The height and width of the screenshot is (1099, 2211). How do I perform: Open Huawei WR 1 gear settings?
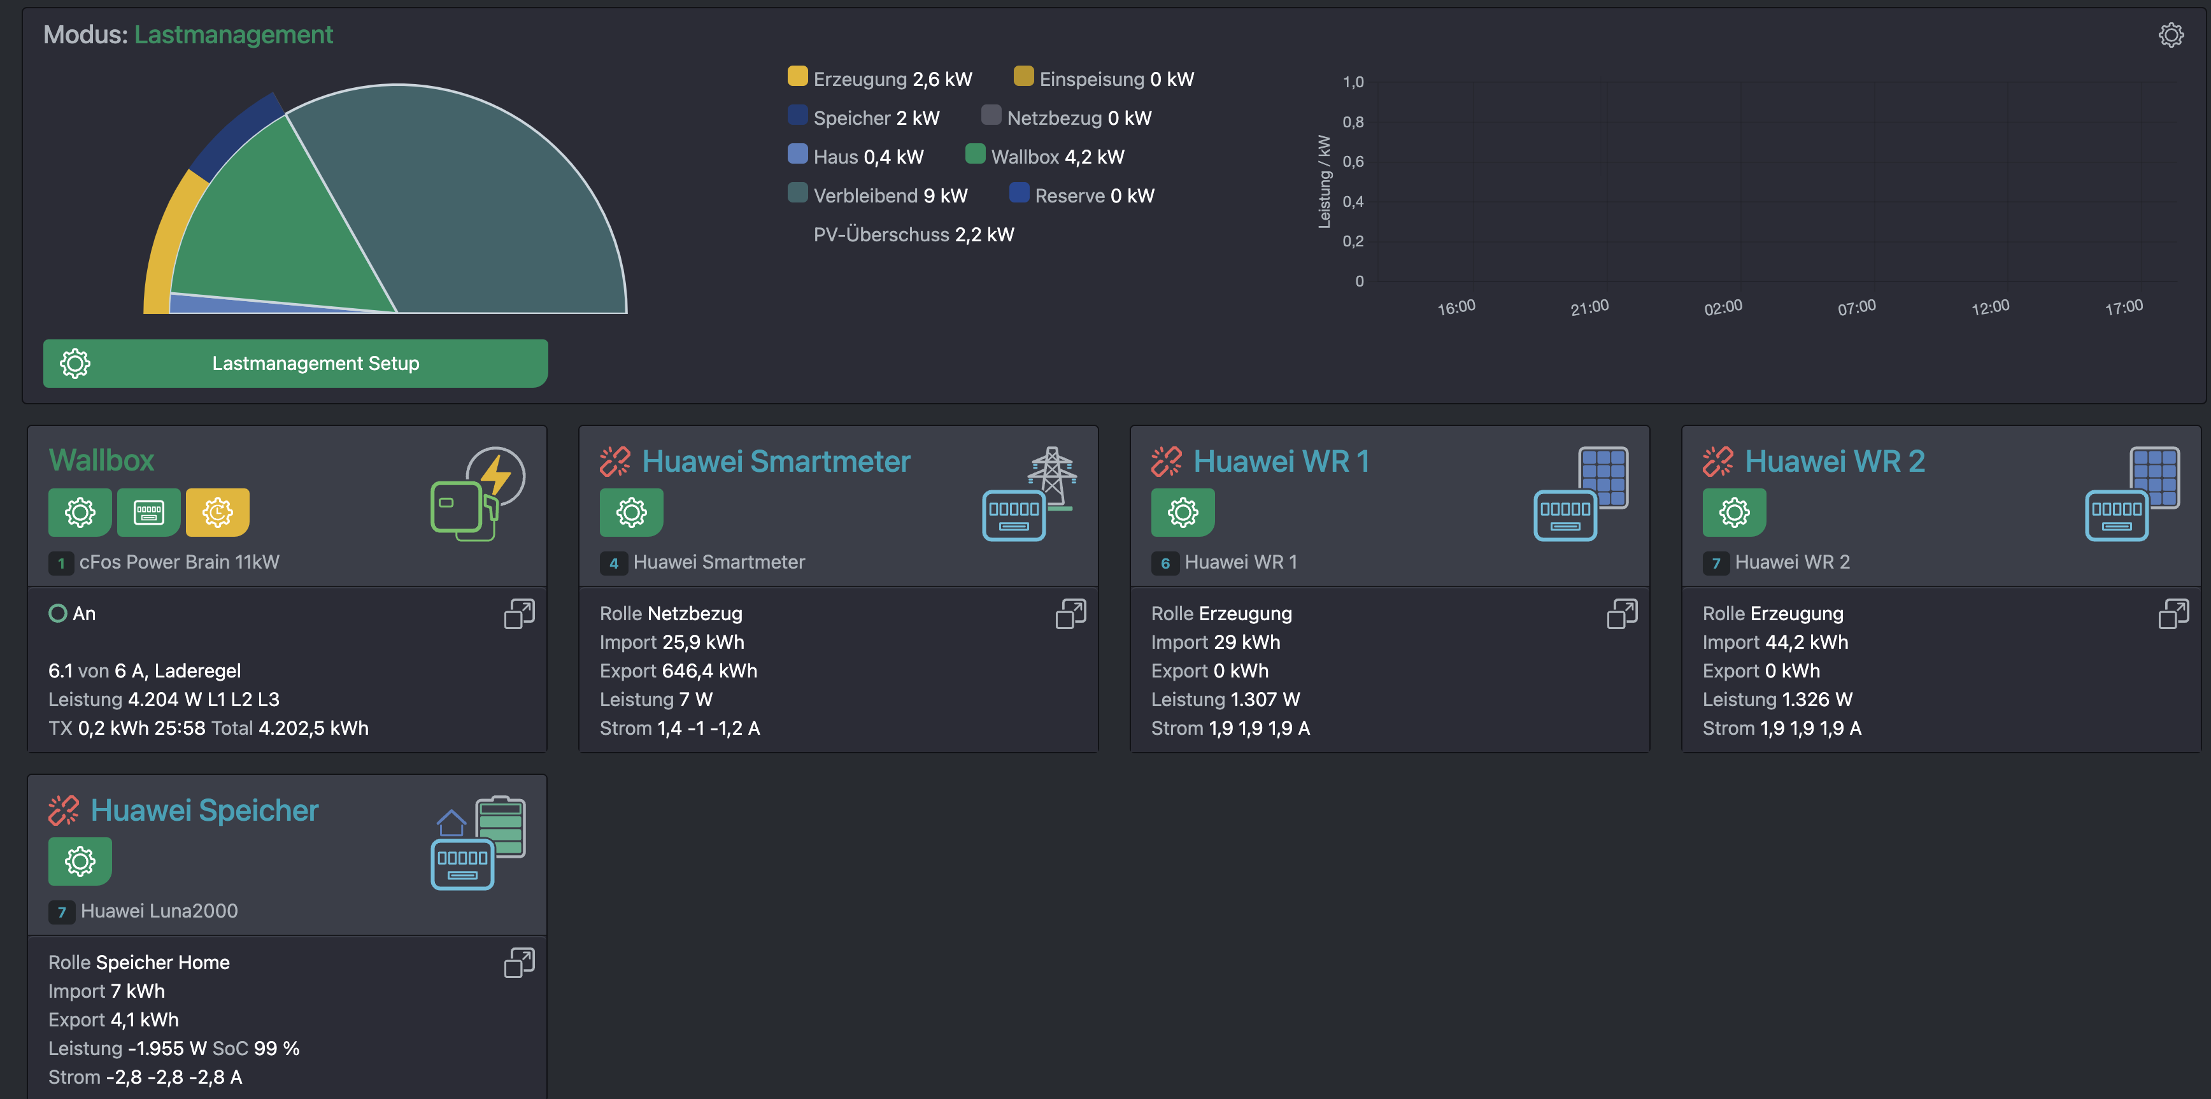point(1183,512)
